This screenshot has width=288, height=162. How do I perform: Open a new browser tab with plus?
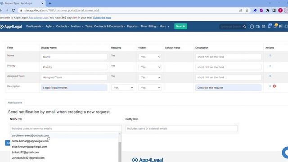(50, 3)
